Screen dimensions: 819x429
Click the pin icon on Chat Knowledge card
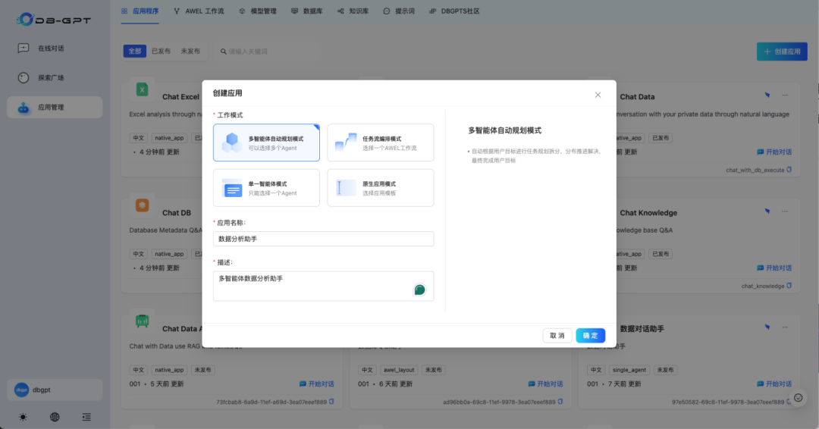[x=767, y=211]
